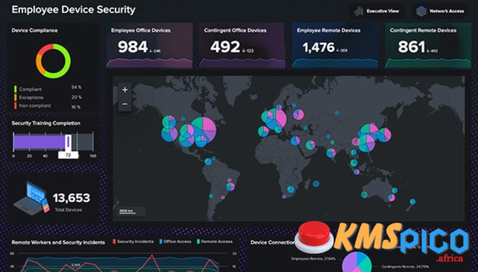This screenshot has height=272, width=478.
Task: Click the 861 device count
Action: (x=412, y=47)
